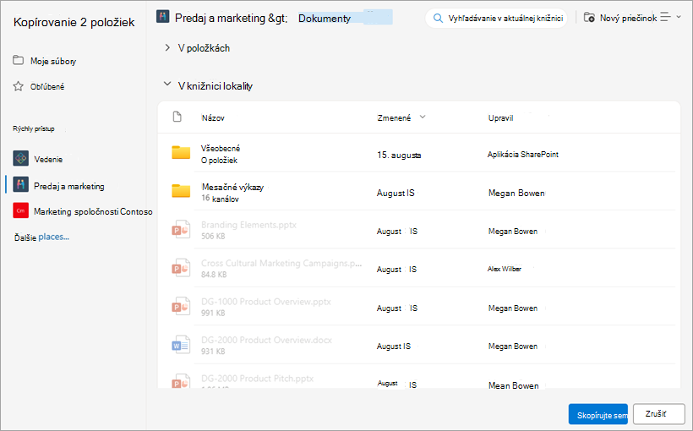Screen dimensions: 693x431
Task: Click Alex Wilber editor cell
Action: coord(505,269)
